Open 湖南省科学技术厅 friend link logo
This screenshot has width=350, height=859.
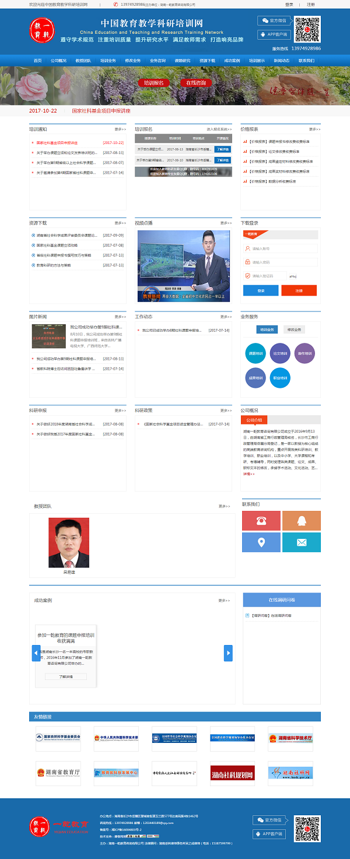(x=290, y=738)
